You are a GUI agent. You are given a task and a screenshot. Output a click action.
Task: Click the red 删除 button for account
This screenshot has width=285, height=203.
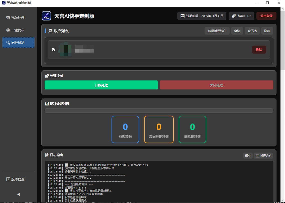tap(259, 50)
